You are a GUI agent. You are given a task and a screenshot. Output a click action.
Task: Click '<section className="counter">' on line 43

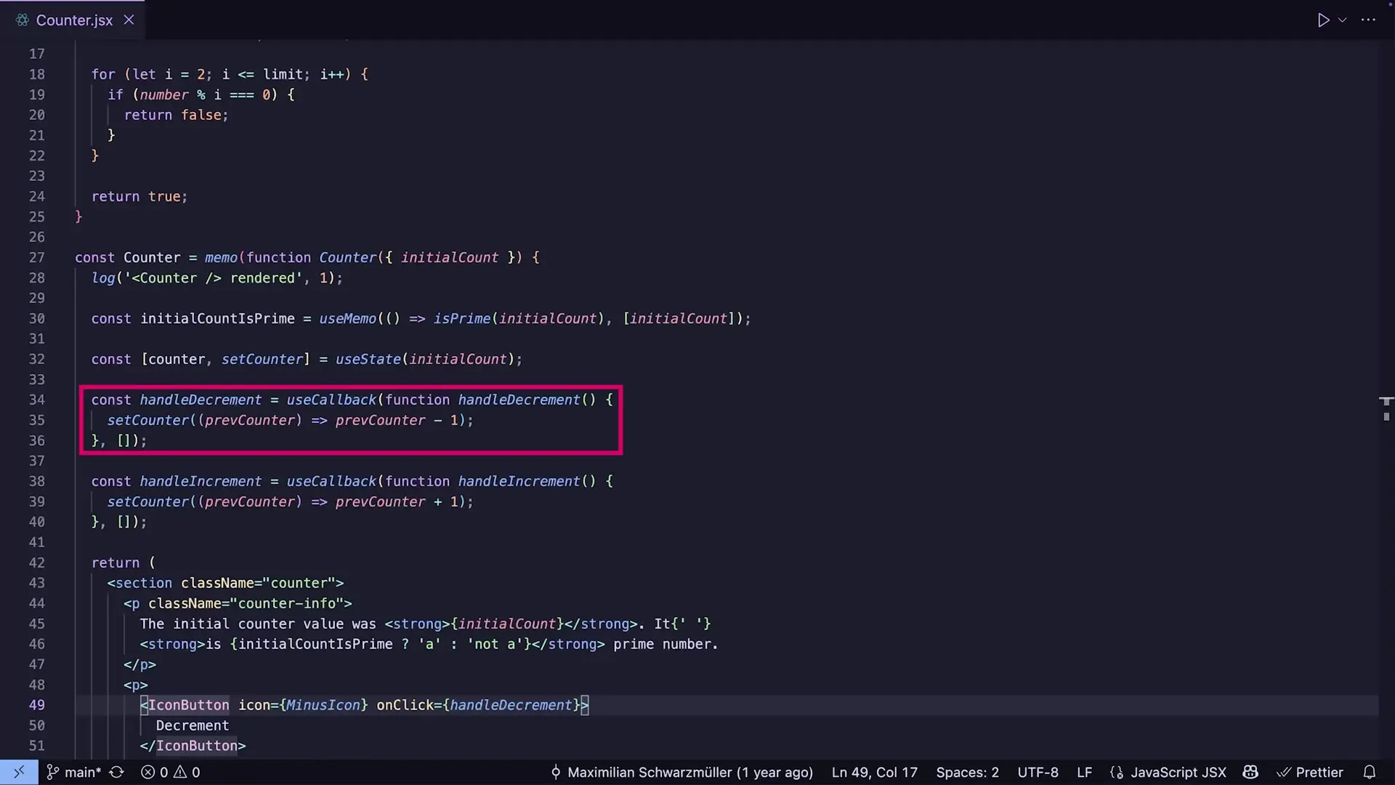(225, 583)
